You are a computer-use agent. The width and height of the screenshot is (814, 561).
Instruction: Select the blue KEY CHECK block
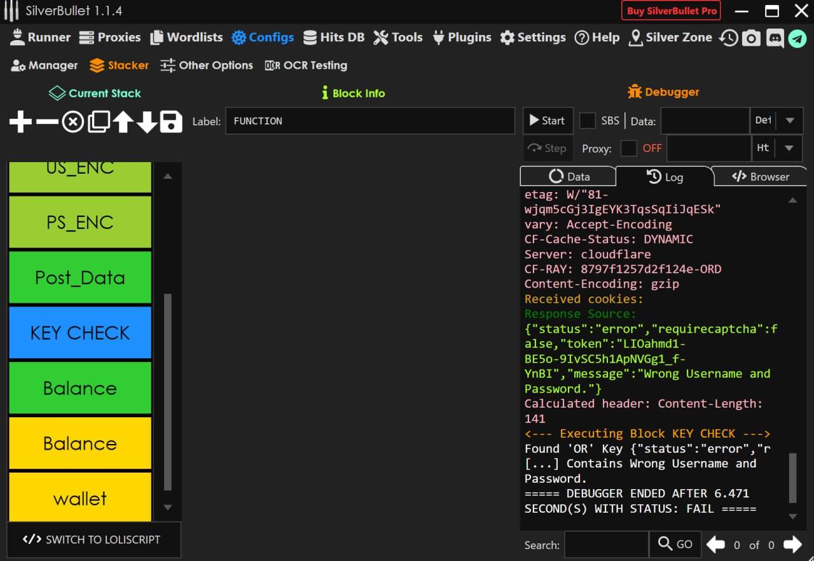click(x=80, y=333)
